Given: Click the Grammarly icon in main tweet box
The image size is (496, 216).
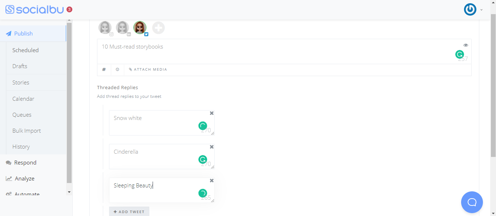Looking at the screenshot, I should (460, 55).
